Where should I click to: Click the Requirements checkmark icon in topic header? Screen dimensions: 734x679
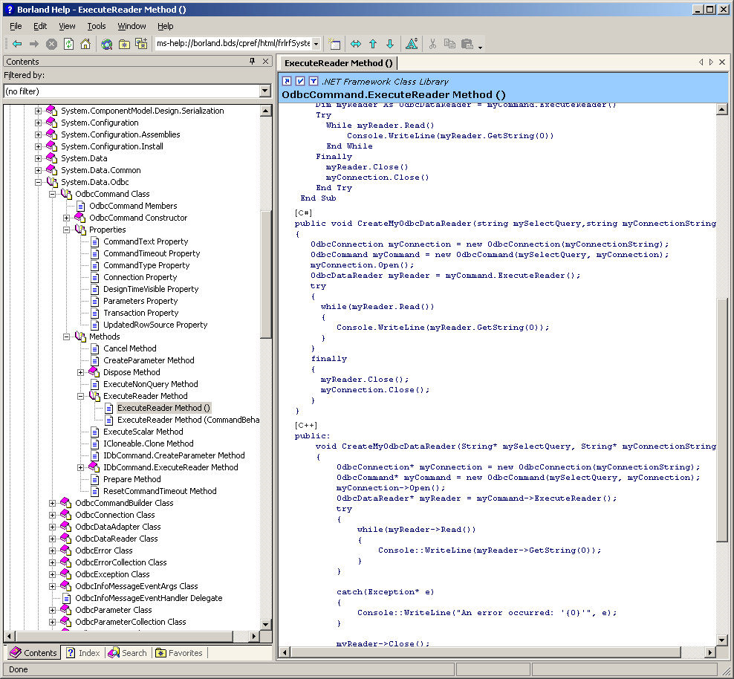coord(300,81)
